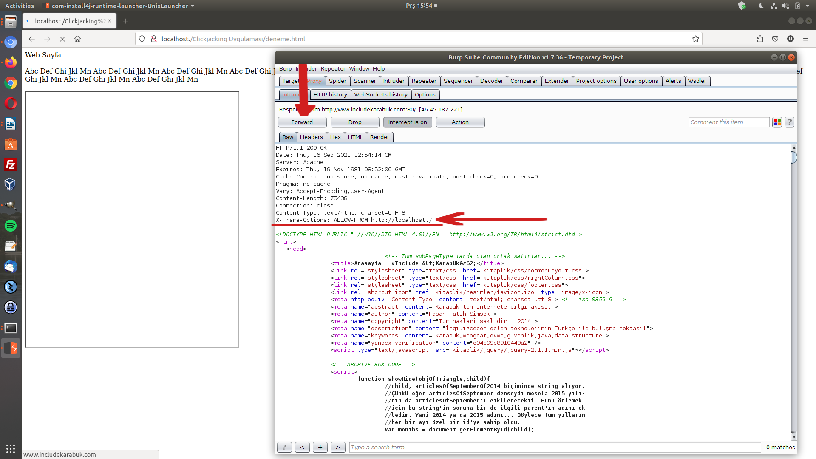Launch FileZilla from the dock

(x=11, y=164)
